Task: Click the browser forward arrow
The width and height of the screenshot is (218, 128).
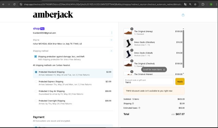Action: (x=9, y=4)
